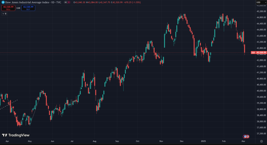Click the Jul label on time axis
The image size is (267, 145).
[72, 141]
